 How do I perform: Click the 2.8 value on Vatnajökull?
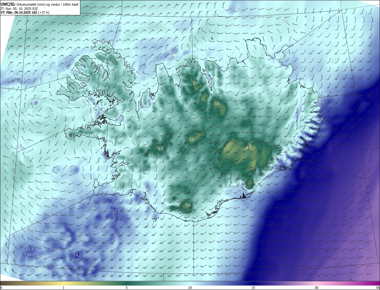(249, 148)
